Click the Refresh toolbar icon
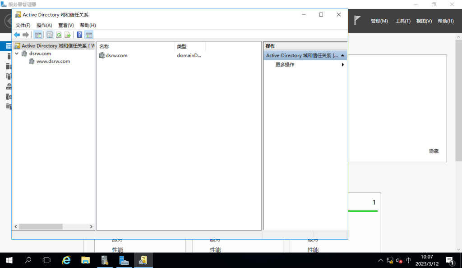The height and width of the screenshot is (268, 462). 59,35
